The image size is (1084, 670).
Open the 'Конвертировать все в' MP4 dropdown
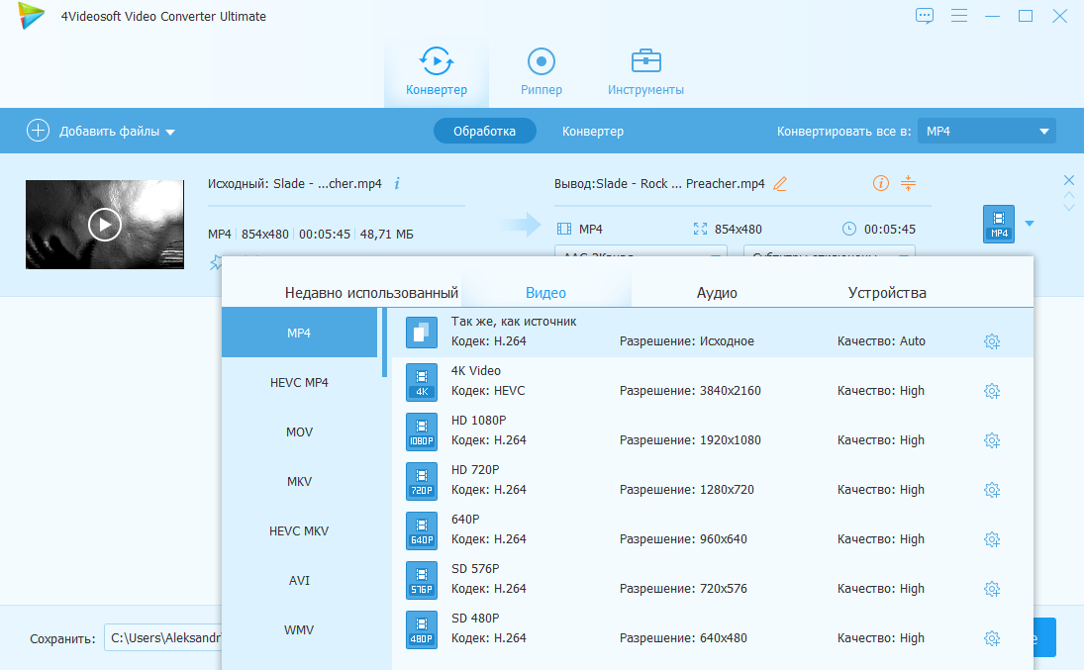click(986, 131)
